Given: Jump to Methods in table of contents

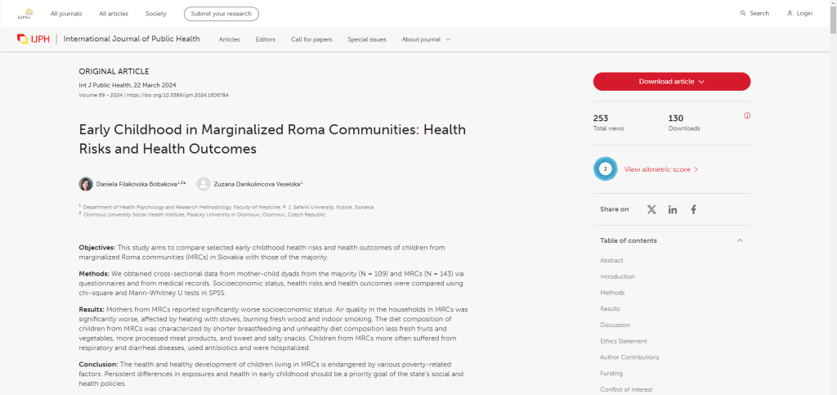Looking at the screenshot, I should (x=612, y=293).
